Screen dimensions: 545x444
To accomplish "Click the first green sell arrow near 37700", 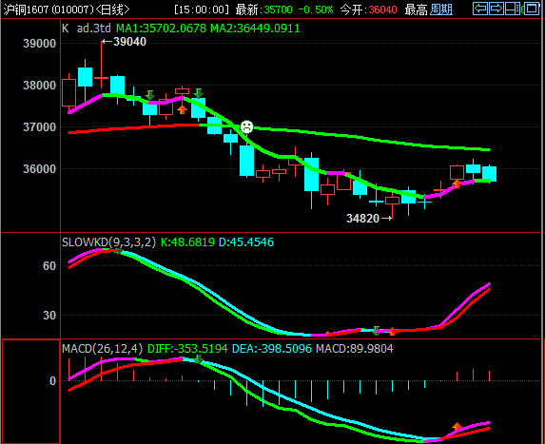I will click(150, 94).
